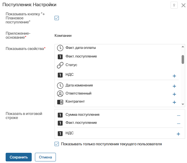Click the link icon beside Статус
The width and height of the screenshot is (187, 163).
60,65
